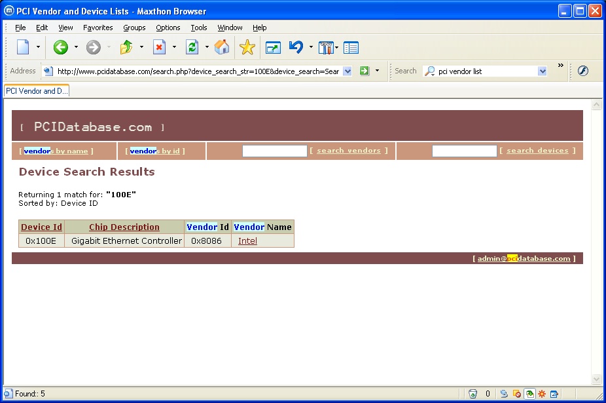Image resolution: width=606 pixels, height=403 pixels.
Task: Open the Intel vendor link
Action: 247,240
